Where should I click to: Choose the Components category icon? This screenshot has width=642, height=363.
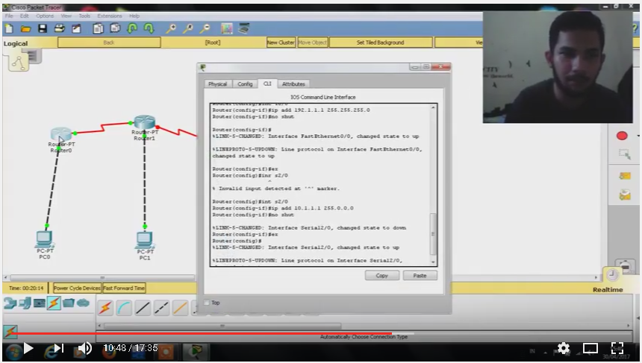pos(40,303)
